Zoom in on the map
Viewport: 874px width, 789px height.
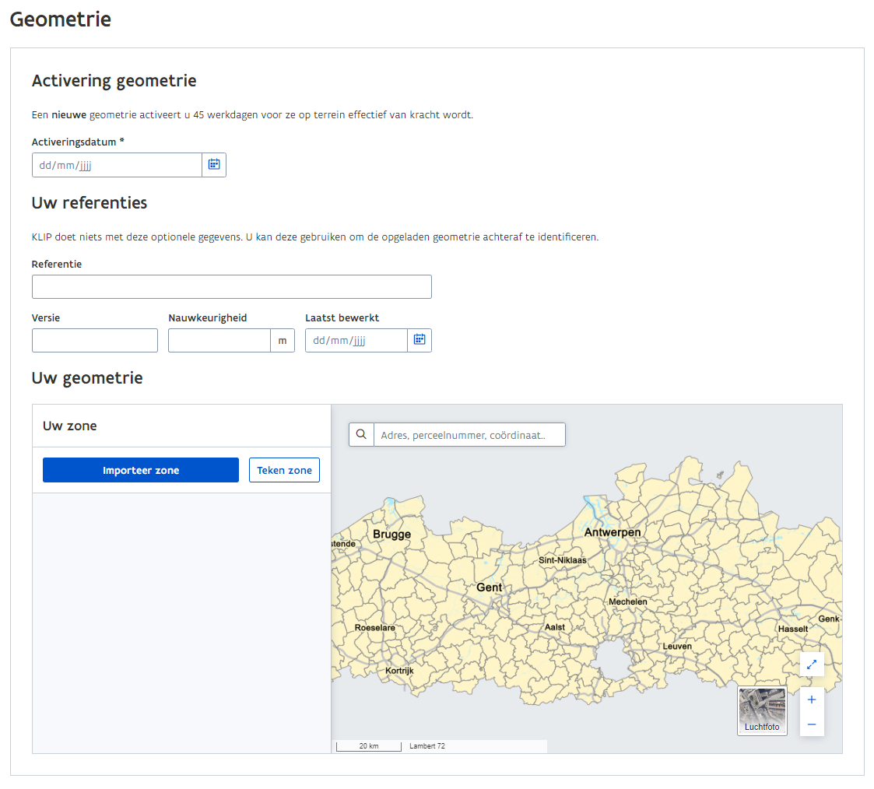click(x=812, y=700)
